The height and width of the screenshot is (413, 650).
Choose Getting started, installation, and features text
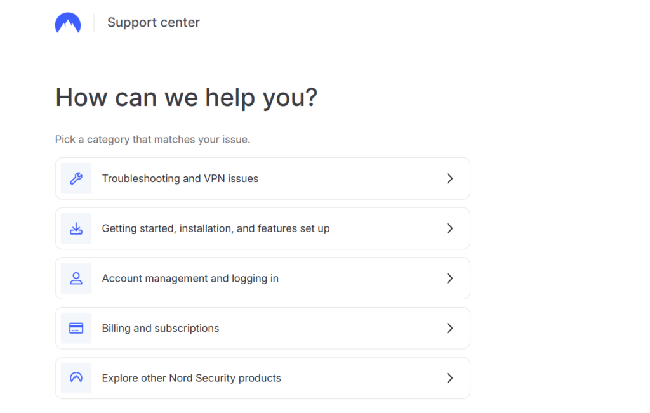(x=216, y=228)
